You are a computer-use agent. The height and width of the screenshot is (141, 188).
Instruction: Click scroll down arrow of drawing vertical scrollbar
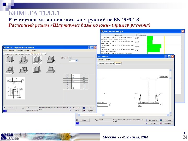170,113
